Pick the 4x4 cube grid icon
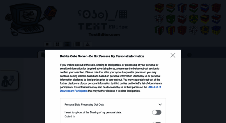This screenshot has height=123, width=226. pos(77,44)
